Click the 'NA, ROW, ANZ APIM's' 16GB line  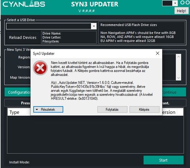tap(137, 37)
